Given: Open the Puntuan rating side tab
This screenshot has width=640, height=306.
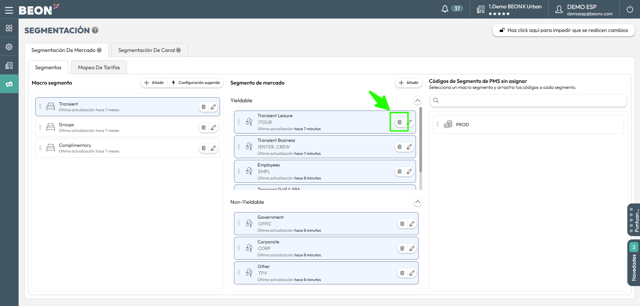Looking at the screenshot, I should point(634,220).
